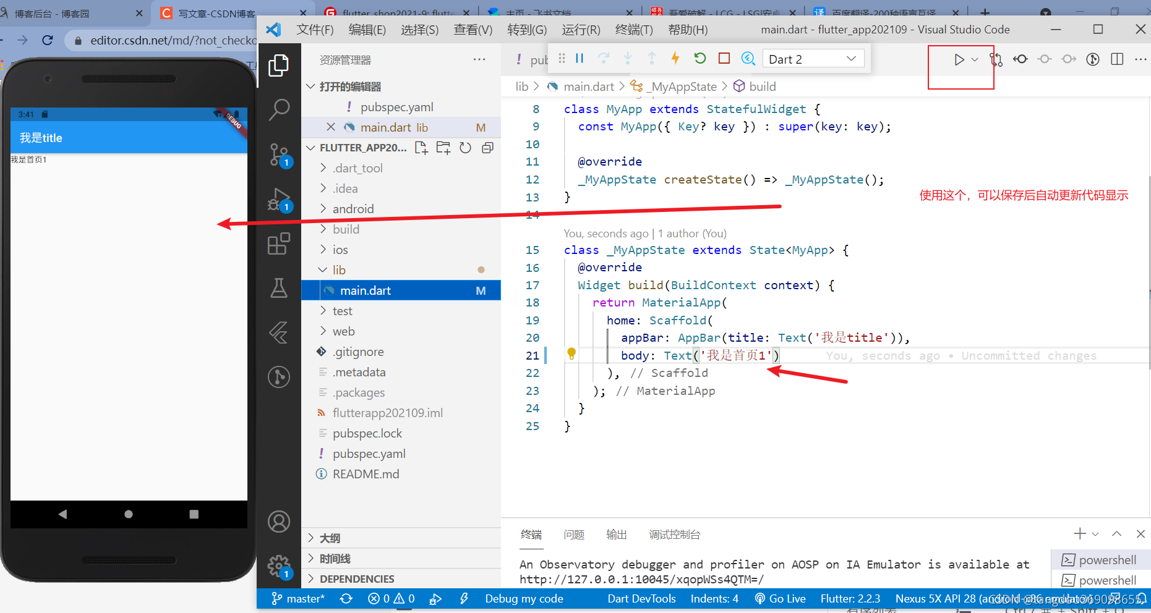Click the highlighted Run play button
This screenshot has height=613, width=1151.
click(959, 59)
